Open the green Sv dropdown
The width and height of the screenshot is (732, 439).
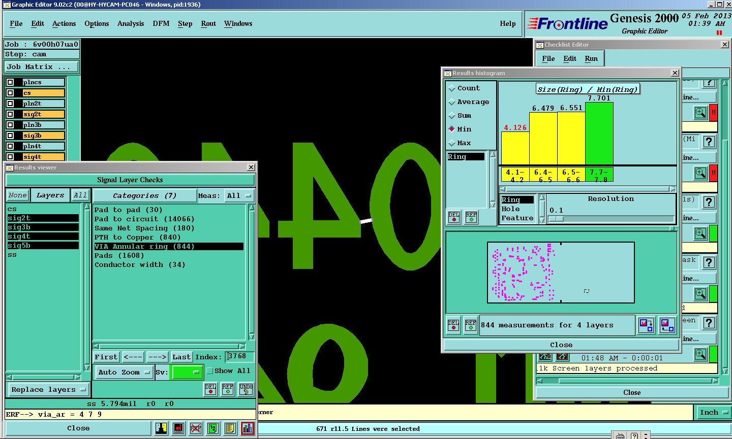click(x=188, y=372)
